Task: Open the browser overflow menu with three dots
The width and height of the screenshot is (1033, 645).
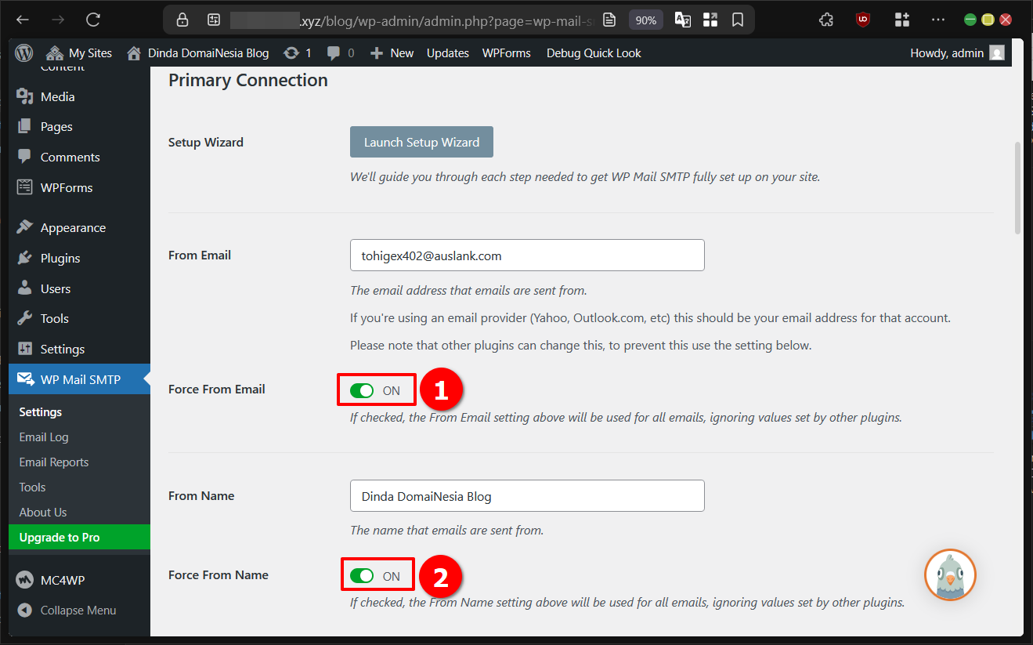Action: coord(937,20)
